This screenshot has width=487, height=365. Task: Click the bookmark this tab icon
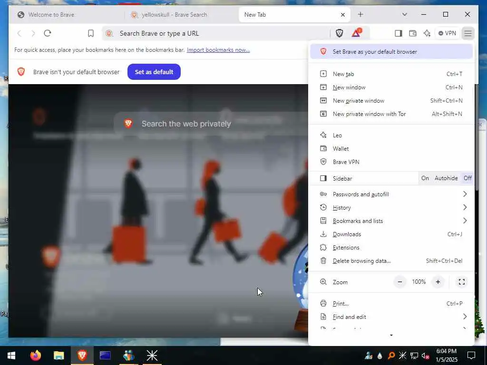(x=91, y=33)
